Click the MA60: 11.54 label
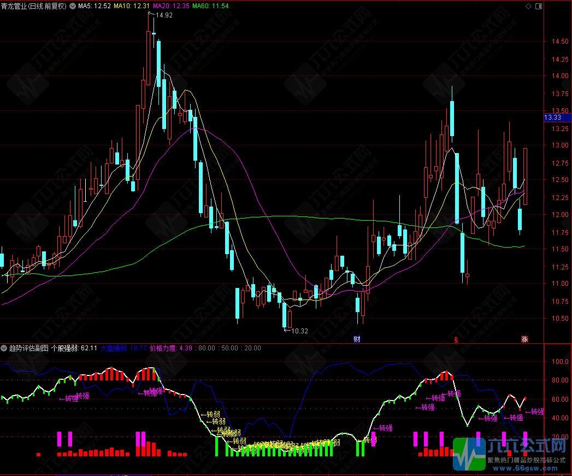The width and height of the screenshot is (572, 476). coord(210,6)
